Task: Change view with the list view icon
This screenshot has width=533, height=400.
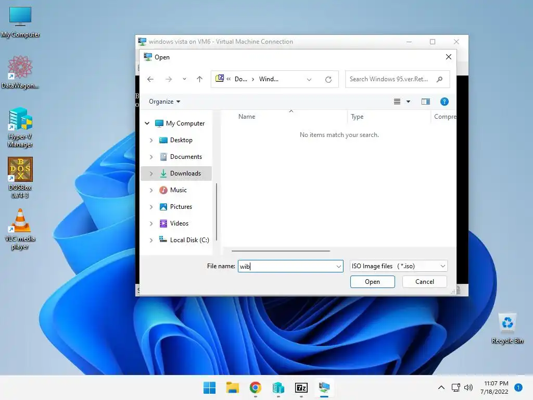Action: point(397,102)
